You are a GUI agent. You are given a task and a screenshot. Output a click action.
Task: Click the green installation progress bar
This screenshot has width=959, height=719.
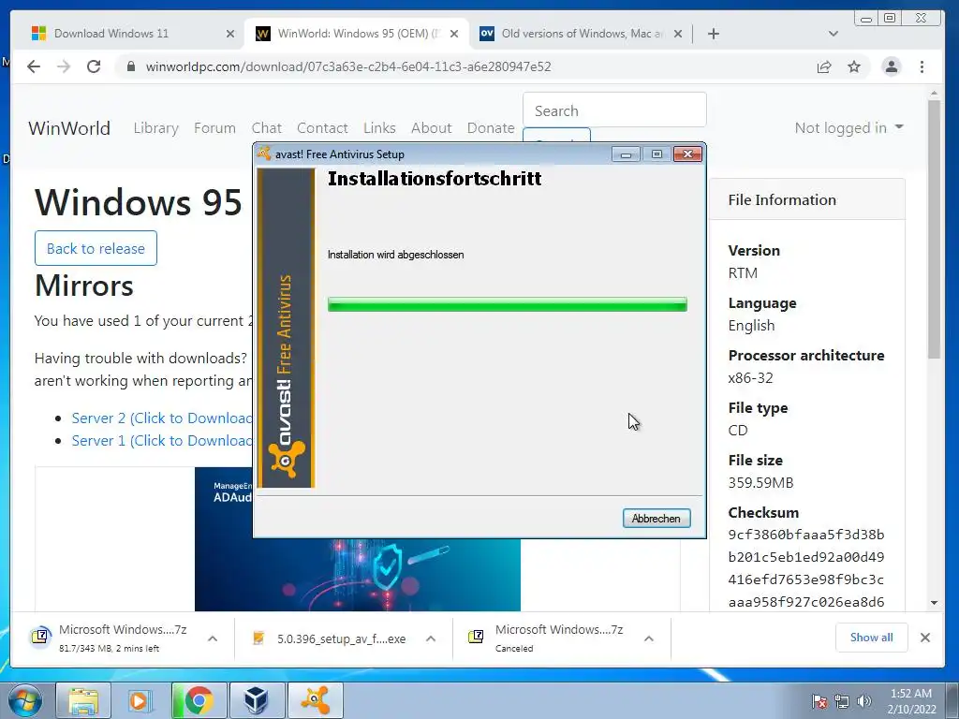point(507,304)
